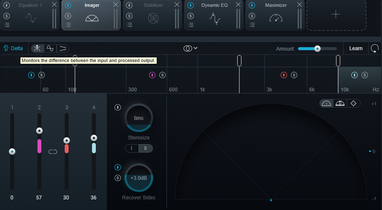
Task: Open the Dynamic EQ preset list
Action: [191, 25]
